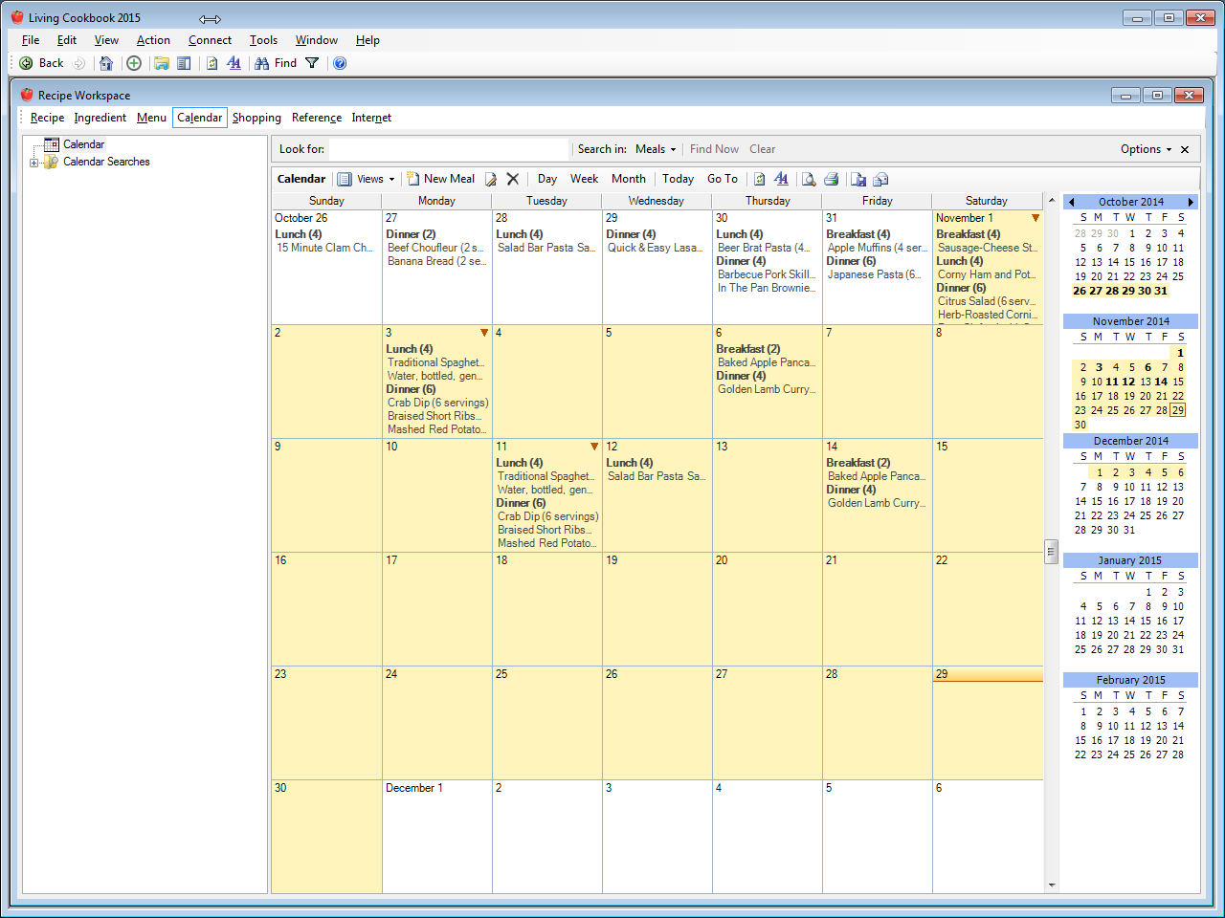Click the Find Now button
Viewport: 1225px width, 918px height.
(714, 149)
